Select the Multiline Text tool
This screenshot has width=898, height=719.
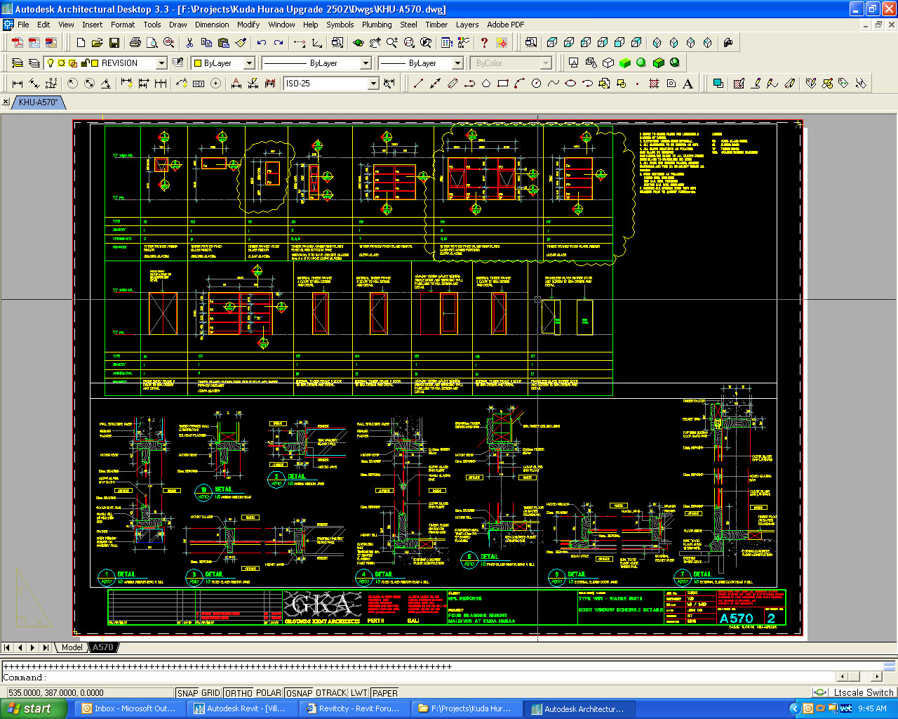click(688, 84)
